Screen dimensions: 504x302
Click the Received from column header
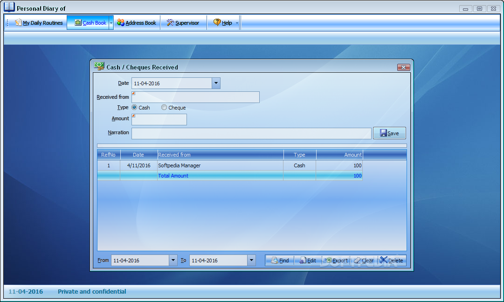coord(220,155)
